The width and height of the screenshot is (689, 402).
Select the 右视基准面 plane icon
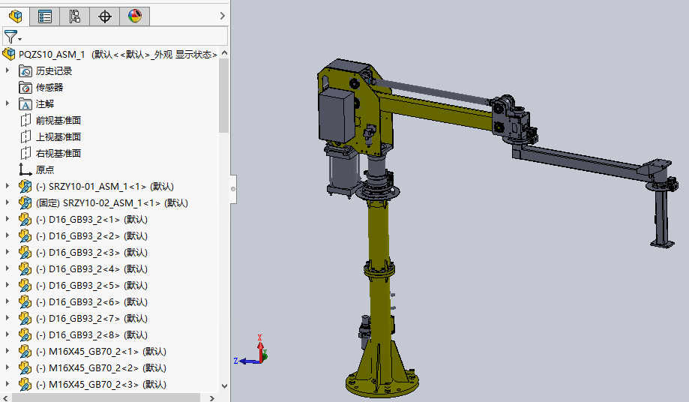25,153
